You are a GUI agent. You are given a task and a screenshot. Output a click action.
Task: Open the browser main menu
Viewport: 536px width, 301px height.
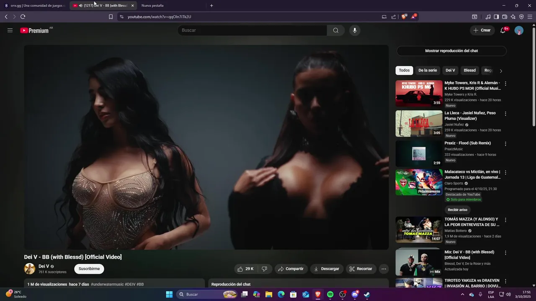pos(530,17)
